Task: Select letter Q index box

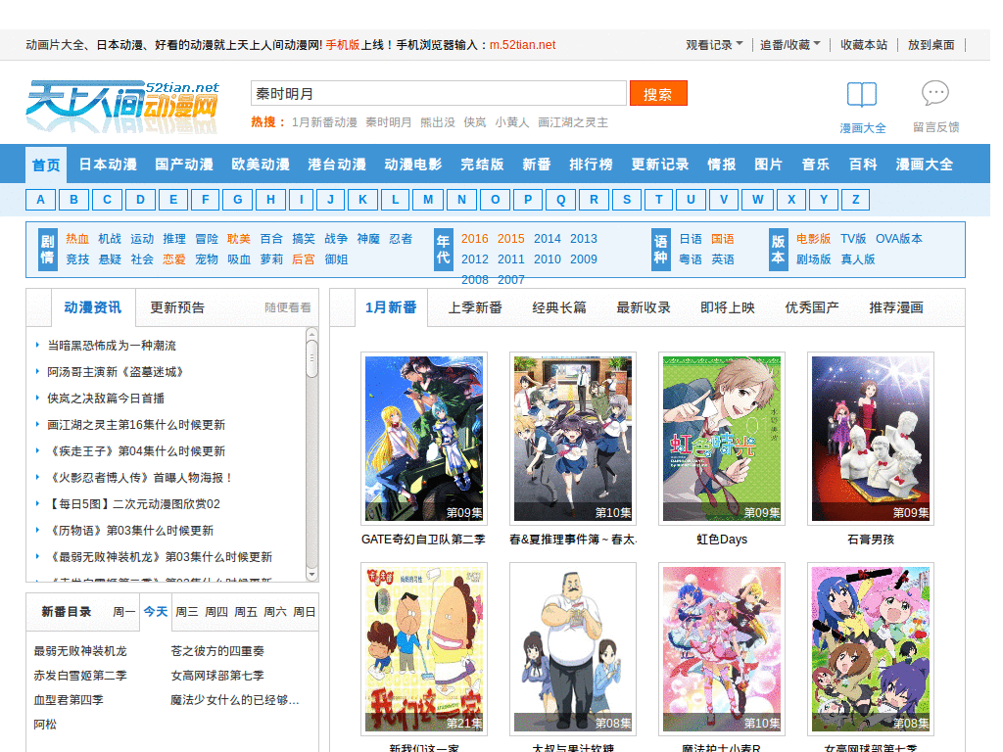Action: (560, 200)
